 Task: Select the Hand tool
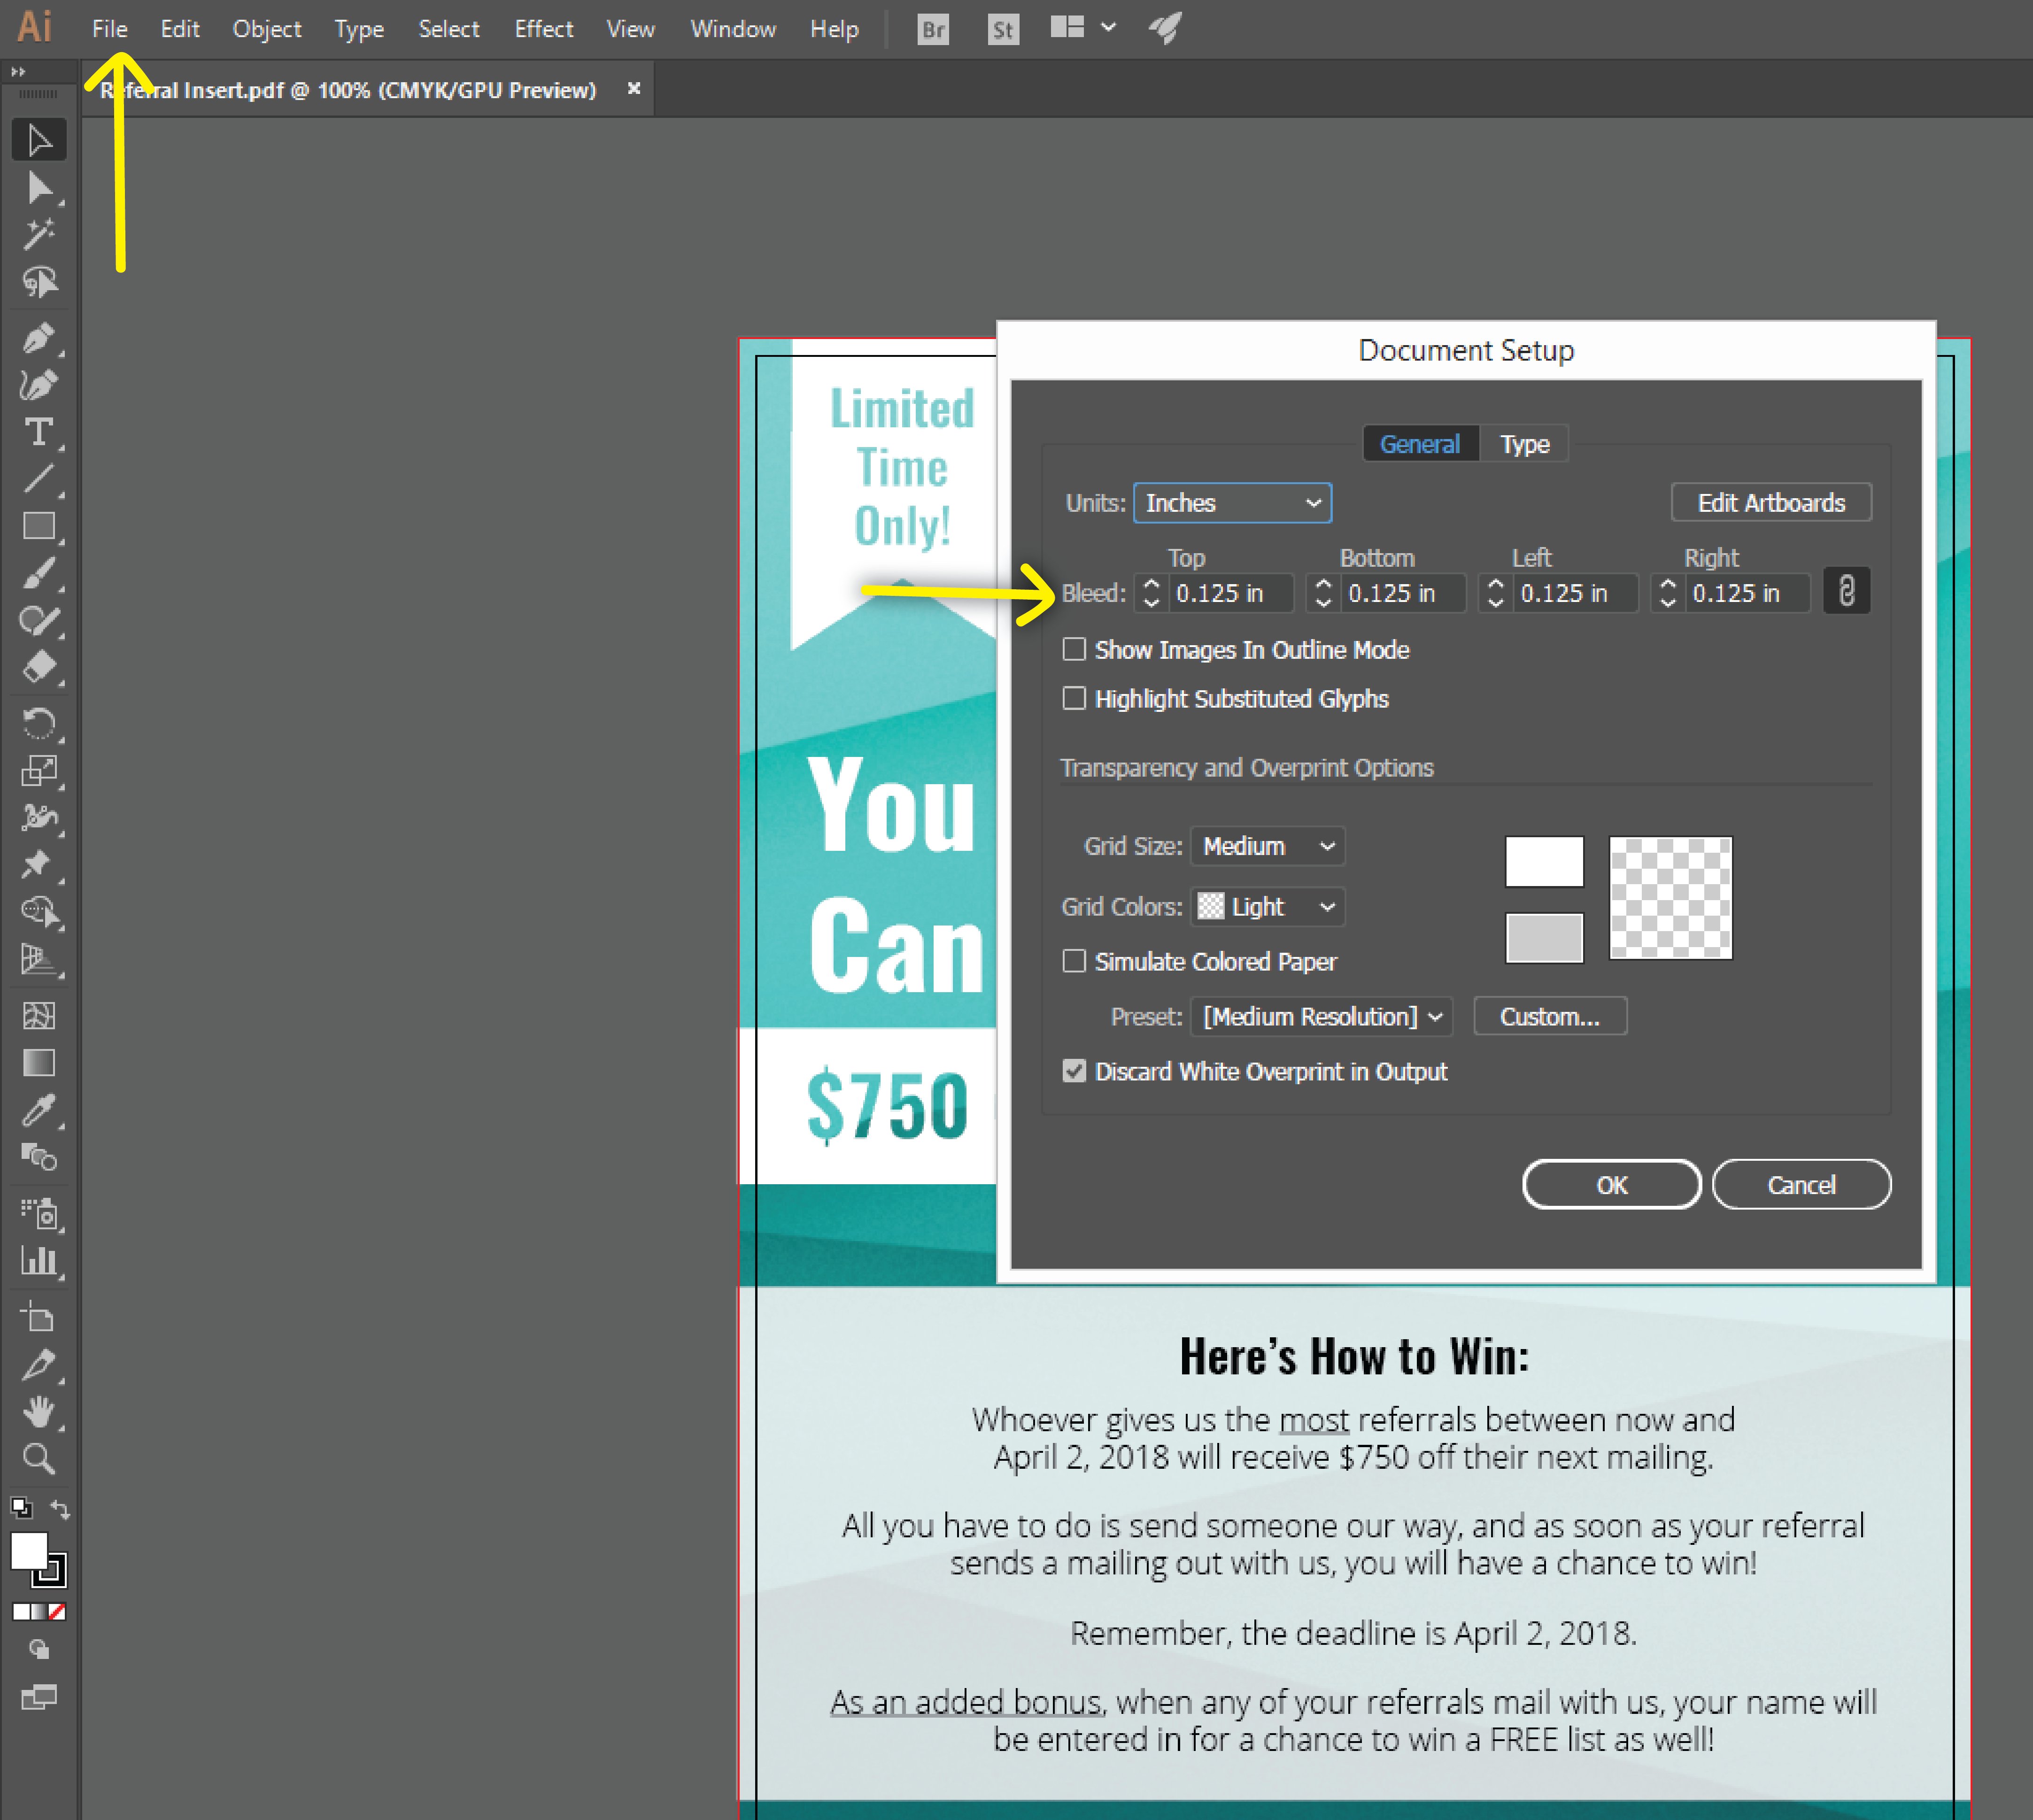(x=38, y=1412)
